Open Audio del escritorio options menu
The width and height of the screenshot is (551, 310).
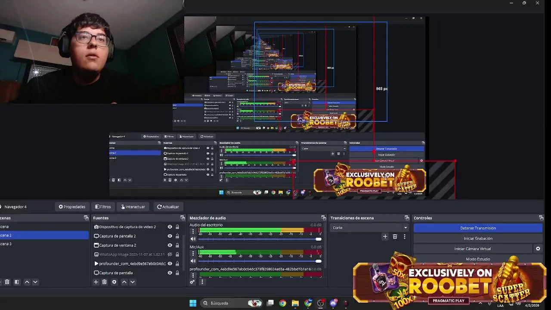193,231
